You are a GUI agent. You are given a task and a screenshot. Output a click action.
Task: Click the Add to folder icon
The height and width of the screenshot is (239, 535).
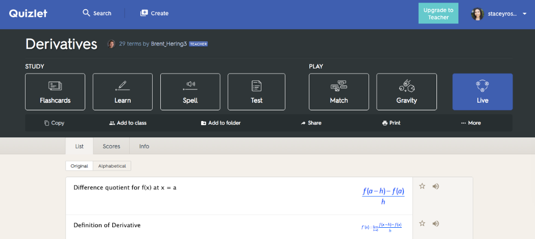(x=203, y=123)
